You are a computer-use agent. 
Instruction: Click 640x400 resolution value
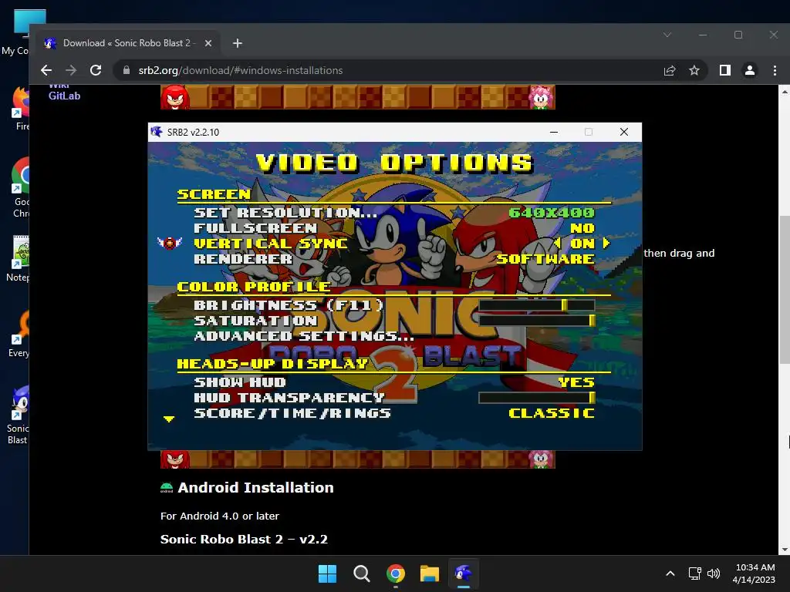point(552,213)
